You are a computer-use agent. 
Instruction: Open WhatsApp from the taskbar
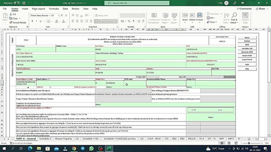91,148
